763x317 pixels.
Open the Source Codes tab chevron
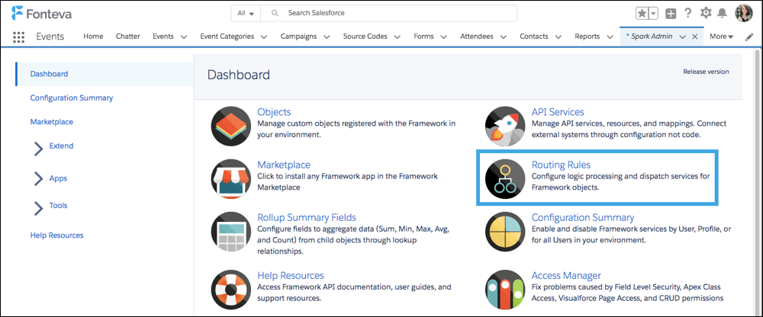pyautogui.click(x=397, y=37)
